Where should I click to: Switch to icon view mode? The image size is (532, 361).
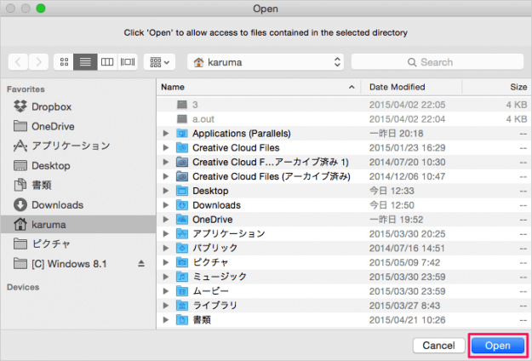pyautogui.click(x=65, y=62)
